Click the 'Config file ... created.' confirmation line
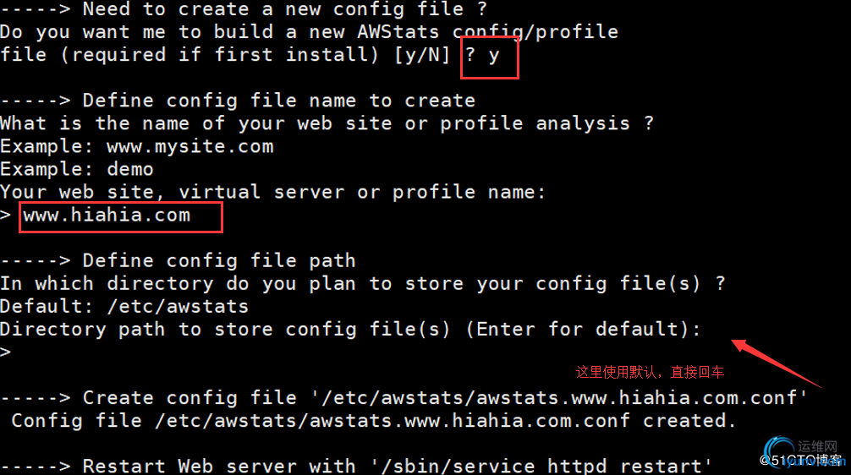 coord(373,421)
